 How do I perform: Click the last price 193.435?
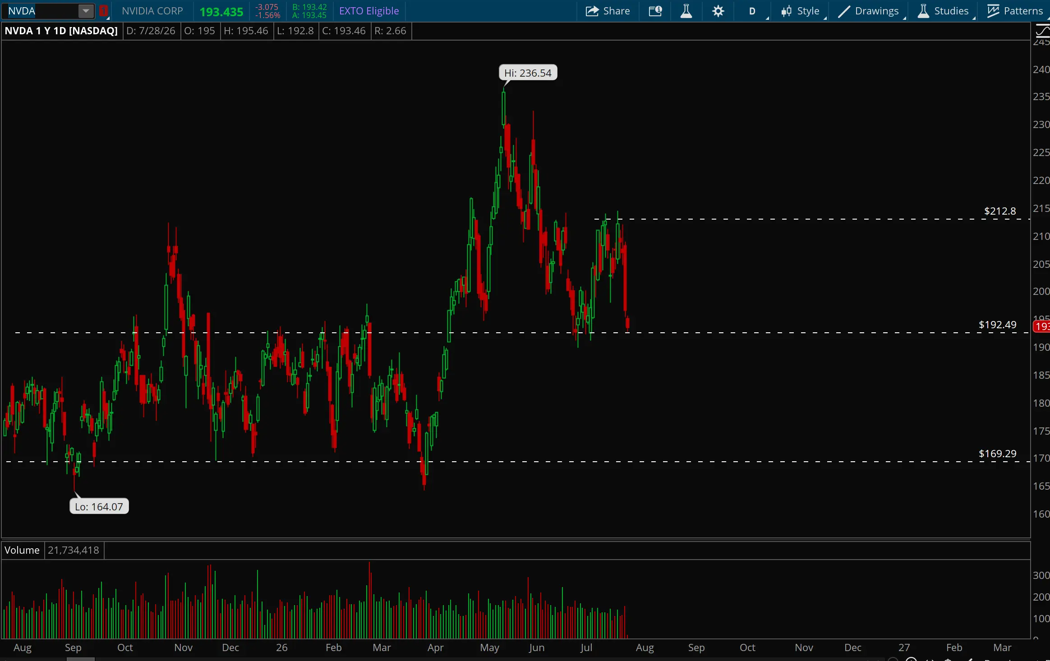coord(221,12)
